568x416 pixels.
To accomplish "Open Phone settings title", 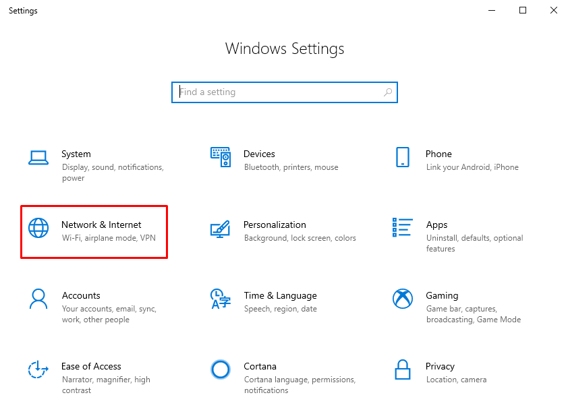I will pyautogui.click(x=438, y=154).
